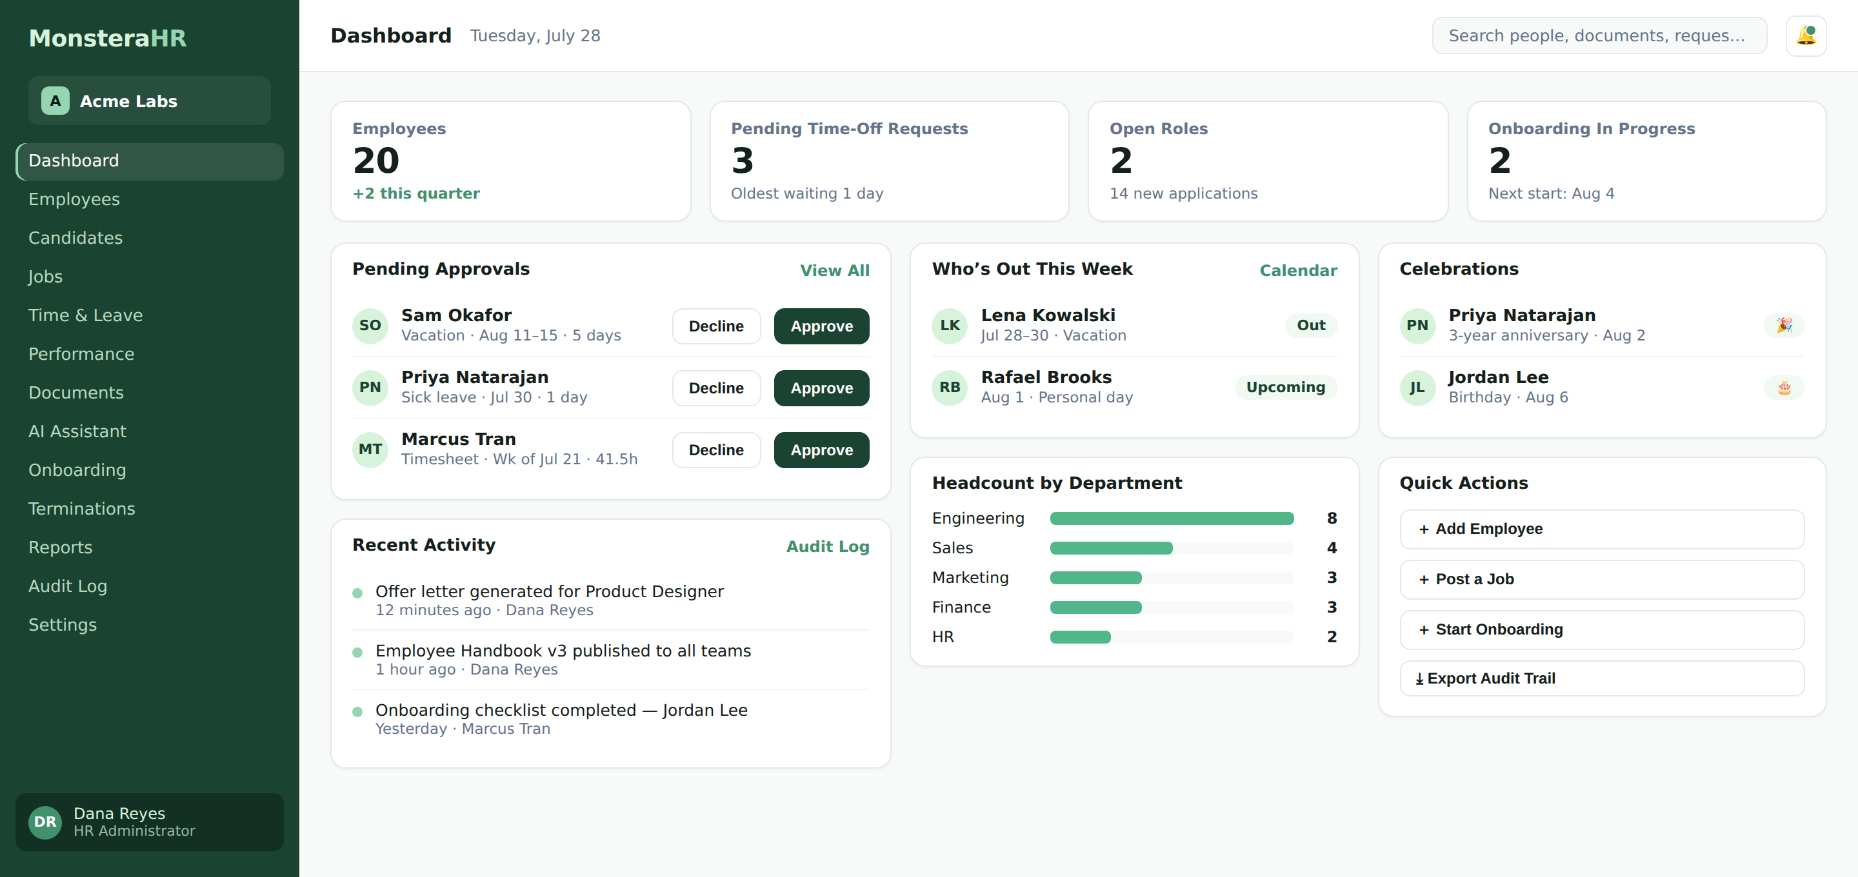Click Post a Job quick action
Screen dimensions: 1858x877
pyautogui.click(x=1601, y=579)
